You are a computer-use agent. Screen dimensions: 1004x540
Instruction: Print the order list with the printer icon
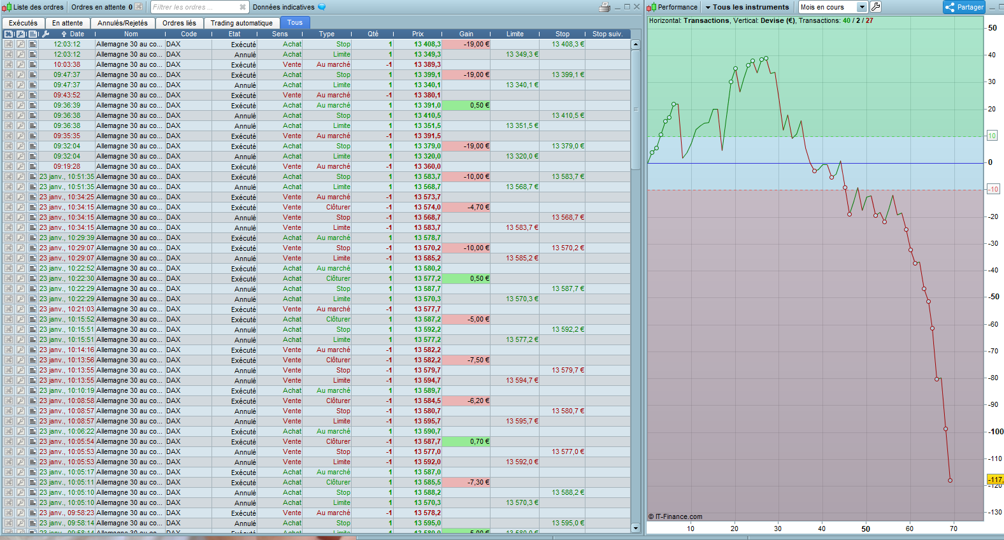tap(605, 7)
